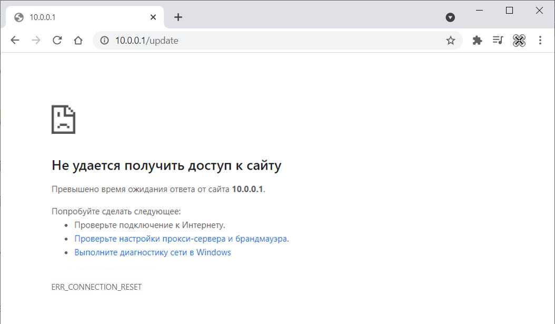Open Chrome's three-dot menu

[x=540, y=41]
